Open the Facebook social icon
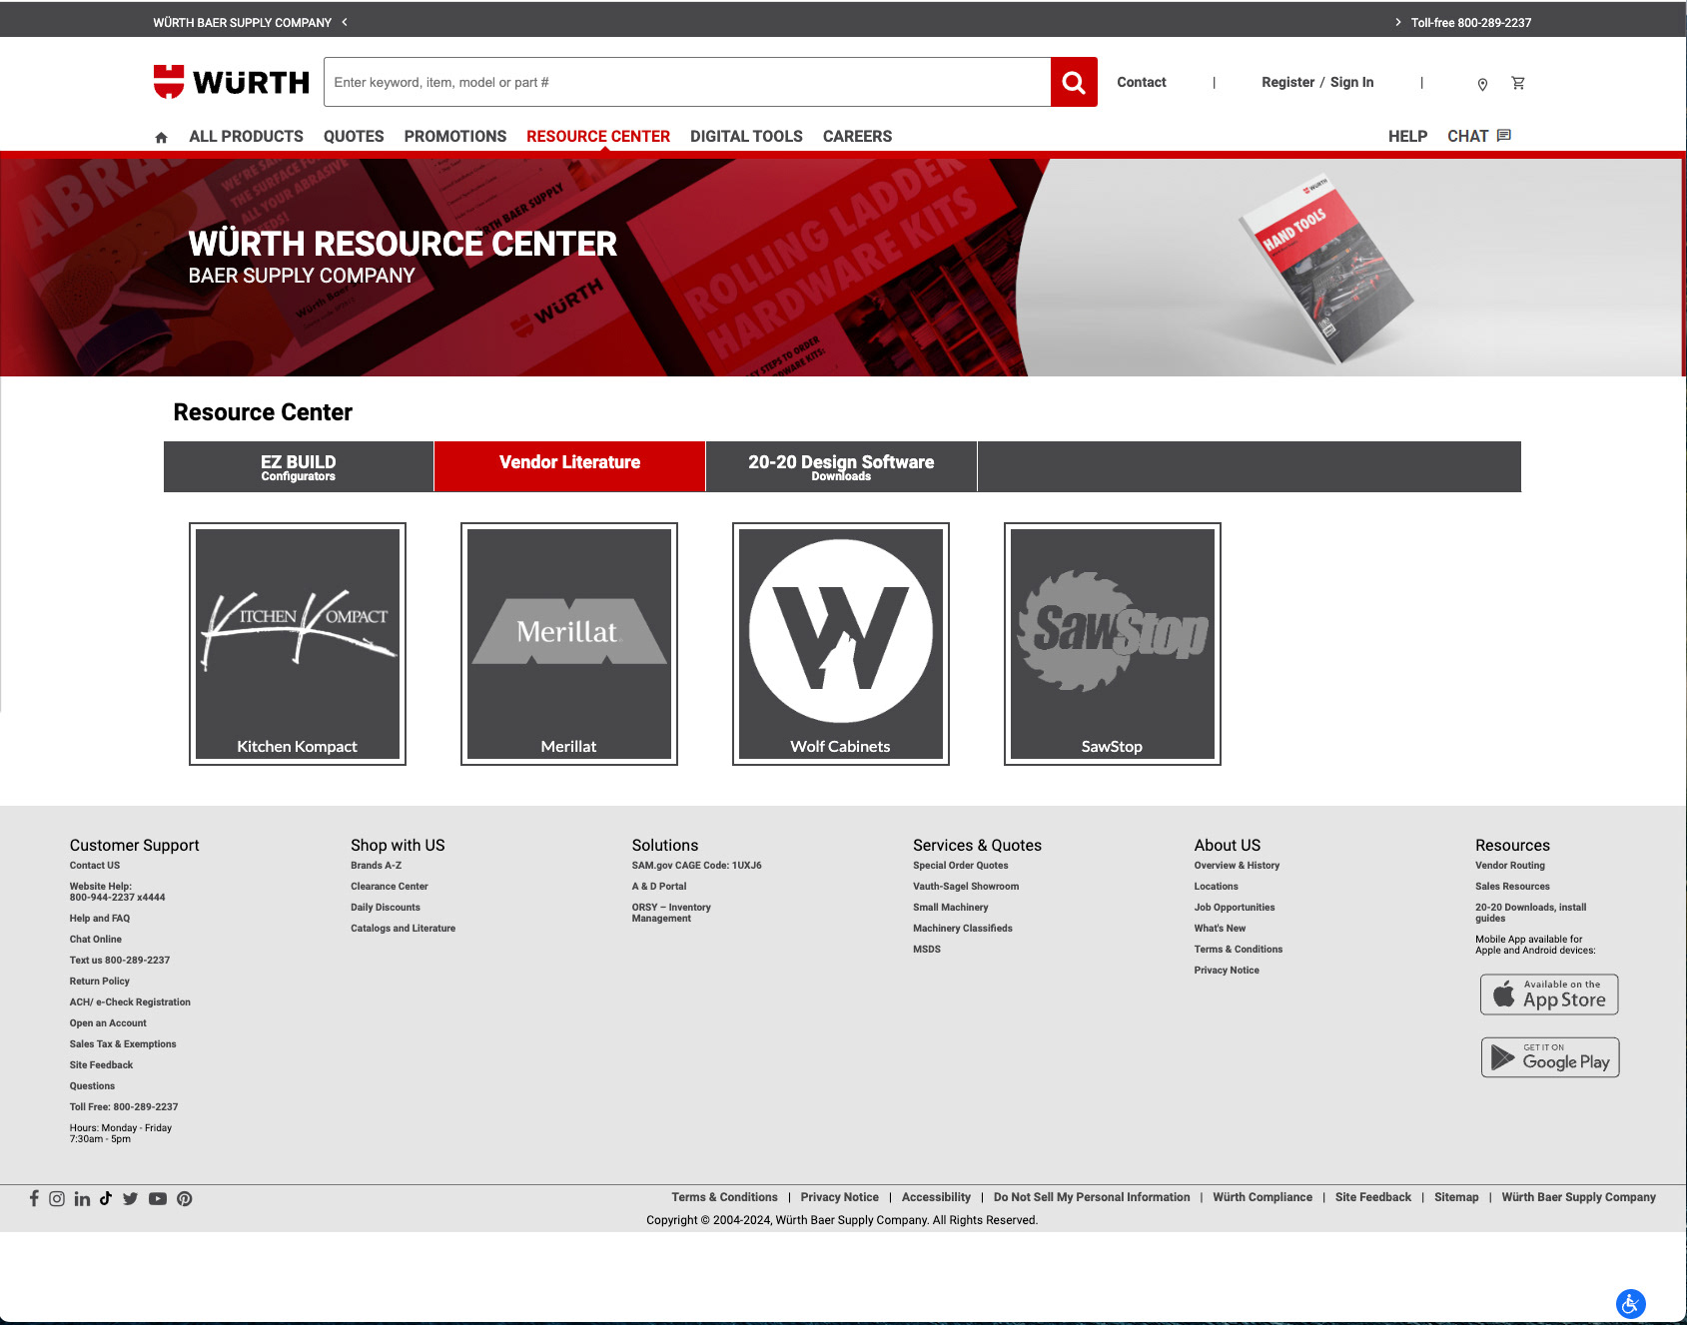Viewport: 1687px width, 1325px height. [x=34, y=1198]
